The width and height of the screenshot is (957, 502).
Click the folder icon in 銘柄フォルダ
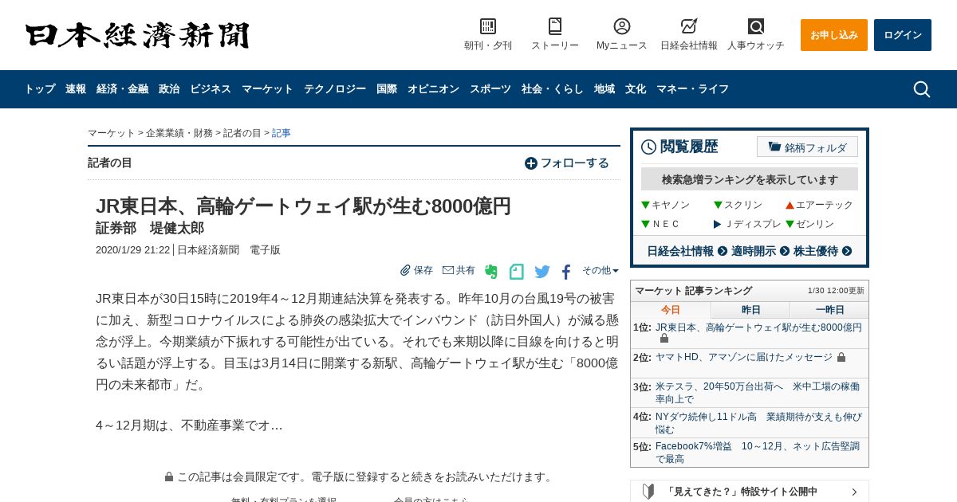[774, 147]
